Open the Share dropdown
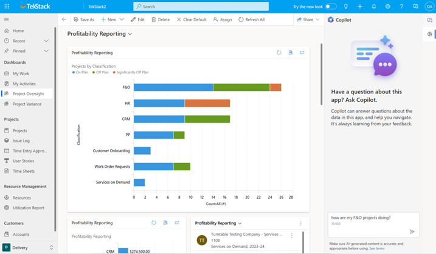 click(x=308, y=19)
